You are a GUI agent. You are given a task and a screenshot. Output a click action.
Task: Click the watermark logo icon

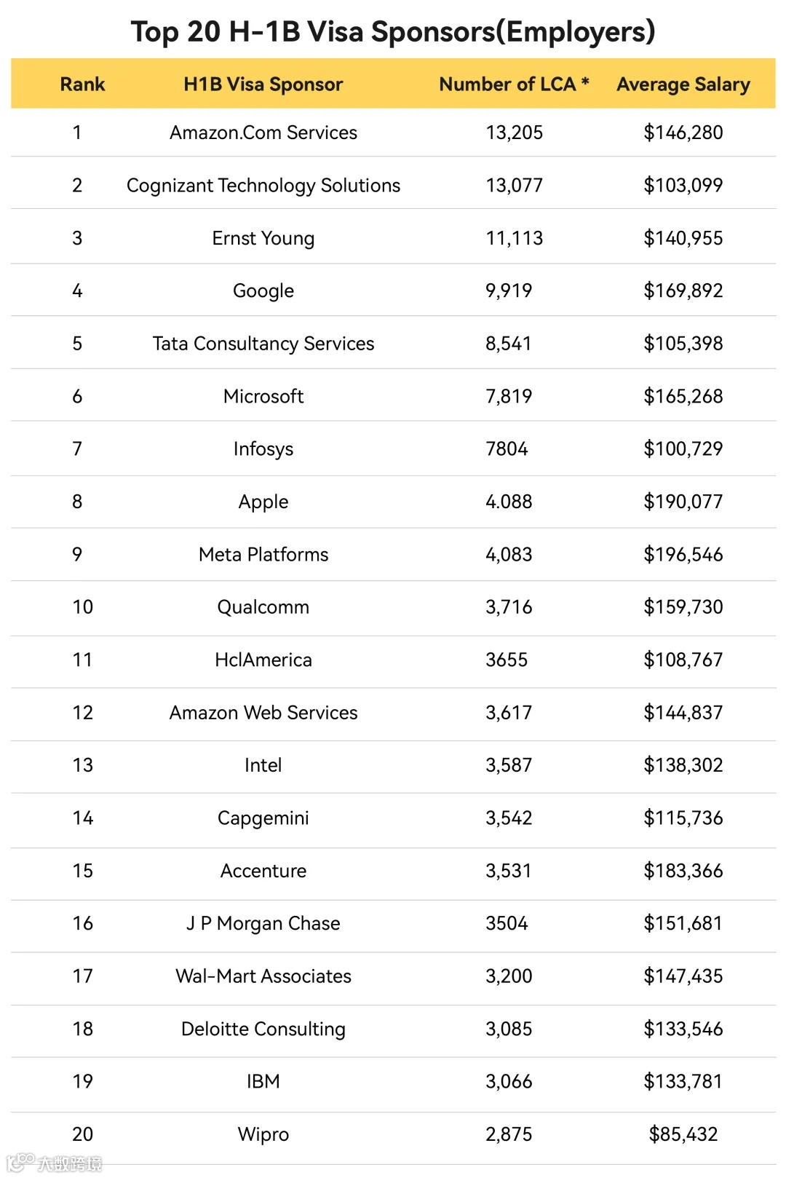pyautogui.click(x=20, y=1162)
